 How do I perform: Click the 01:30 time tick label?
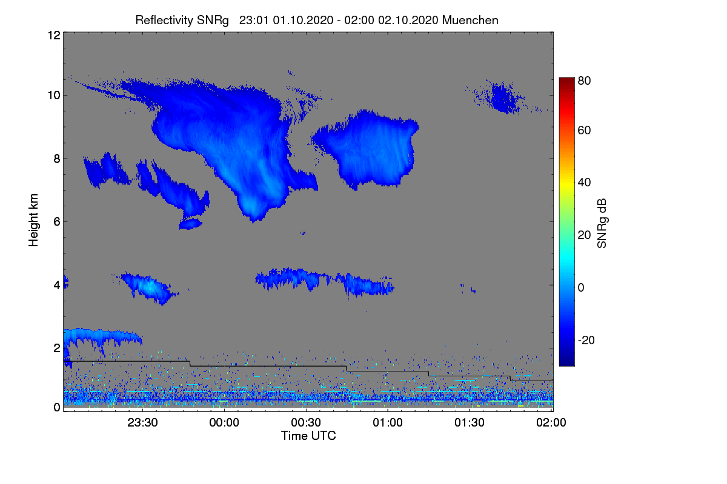[469, 423]
